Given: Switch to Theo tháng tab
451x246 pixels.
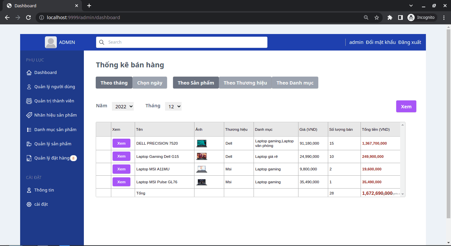Looking at the screenshot, I should pos(114,83).
